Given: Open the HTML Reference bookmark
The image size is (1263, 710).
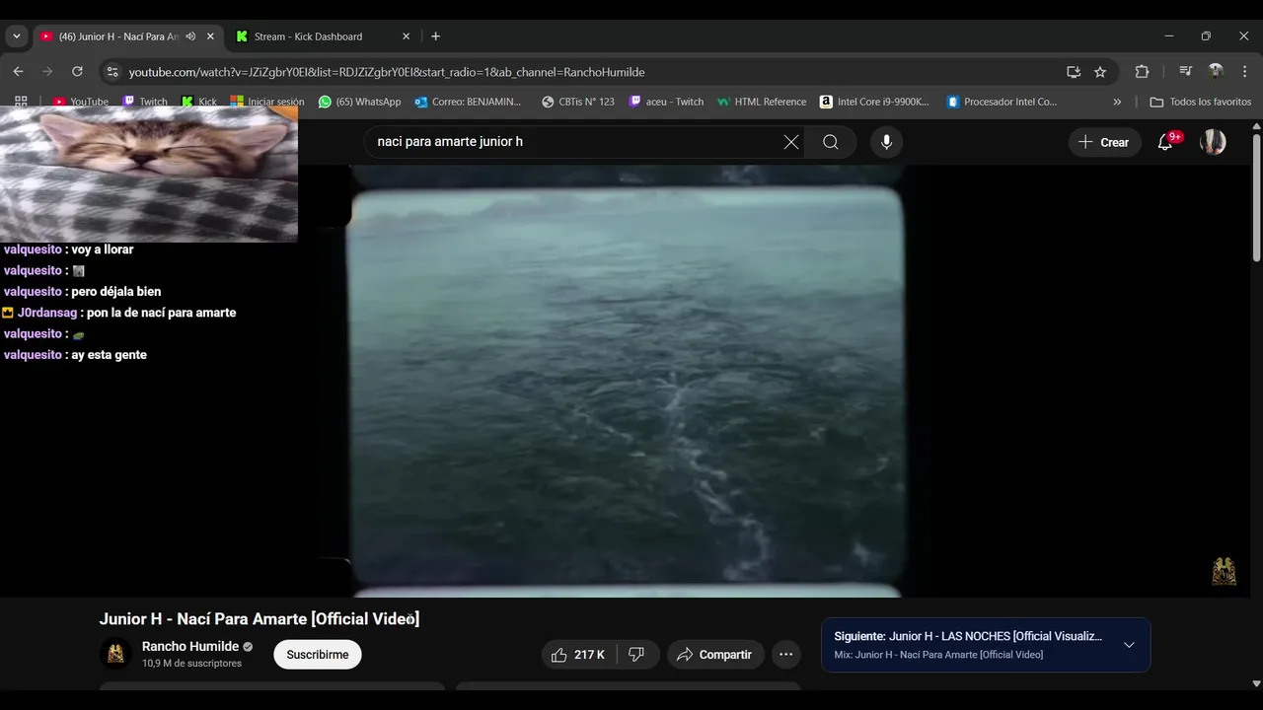Looking at the screenshot, I should click(x=762, y=102).
